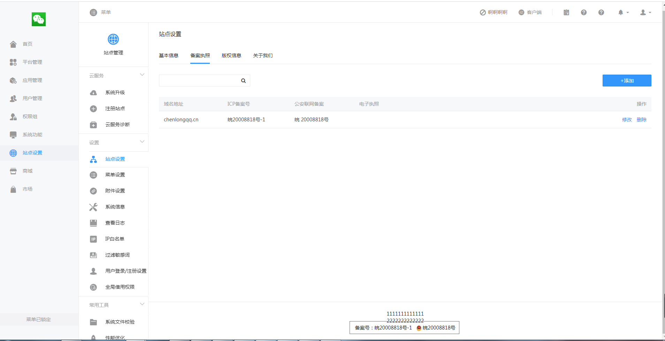
Task: Open the 用户管理 people icon
Action: click(13, 98)
